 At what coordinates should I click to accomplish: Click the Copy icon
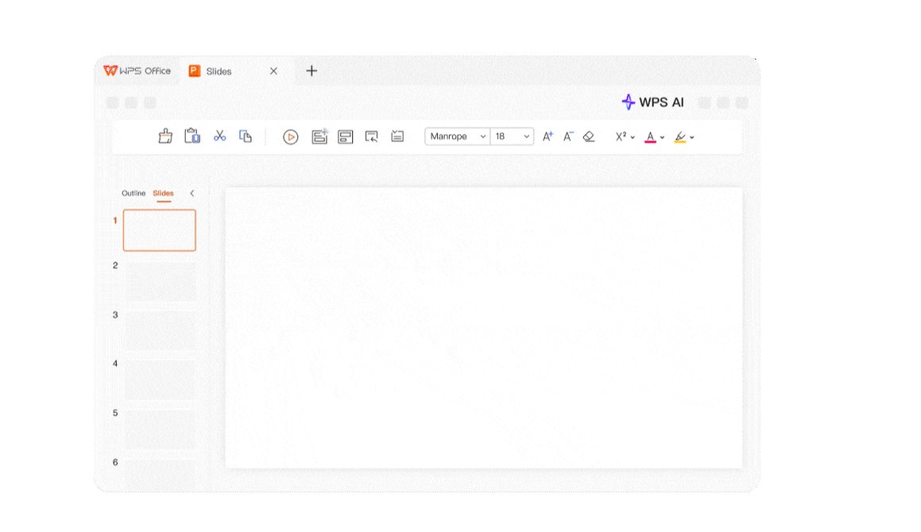point(246,137)
